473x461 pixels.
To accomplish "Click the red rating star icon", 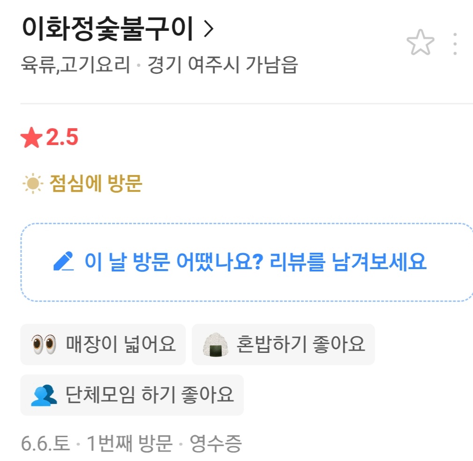I will click(x=31, y=138).
